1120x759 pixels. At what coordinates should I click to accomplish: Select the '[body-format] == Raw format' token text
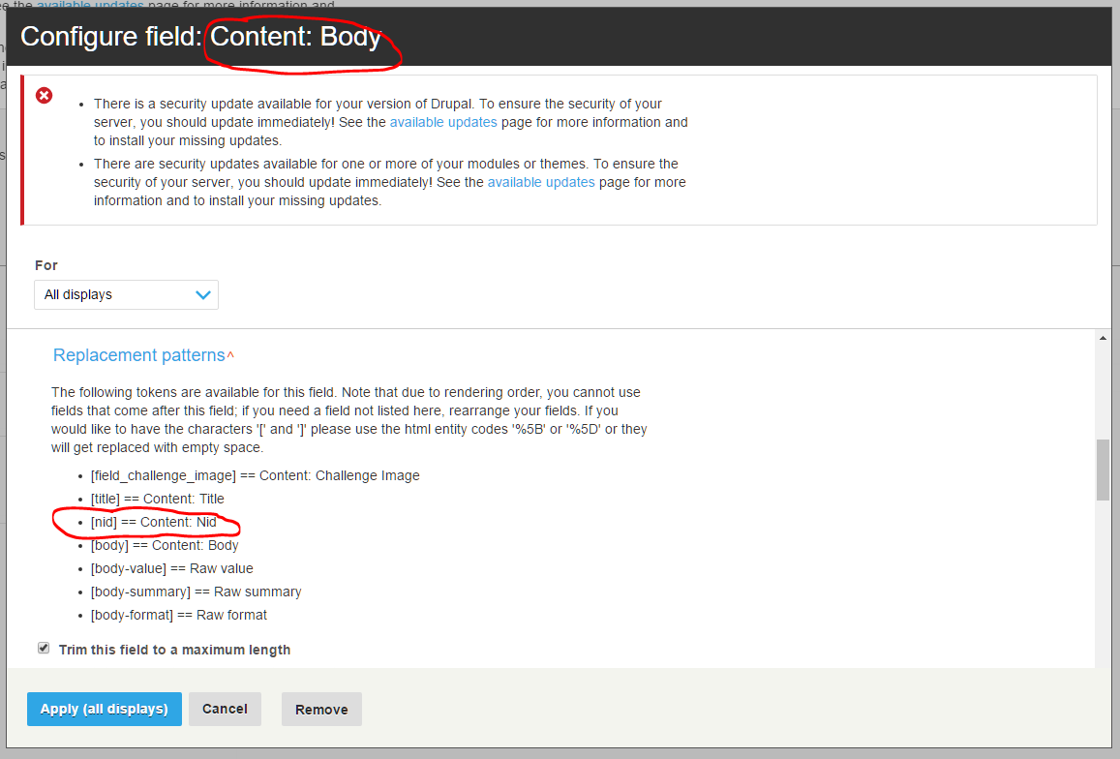tap(178, 616)
